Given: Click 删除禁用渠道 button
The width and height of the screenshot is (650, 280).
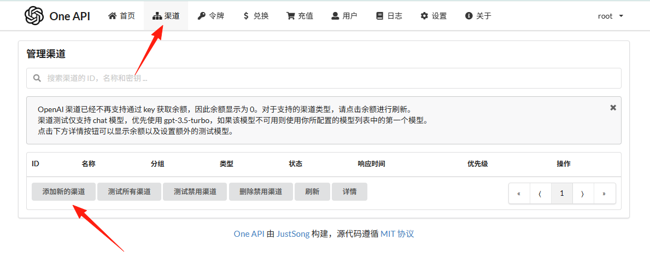Looking at the screenshot, I should 261,191.
